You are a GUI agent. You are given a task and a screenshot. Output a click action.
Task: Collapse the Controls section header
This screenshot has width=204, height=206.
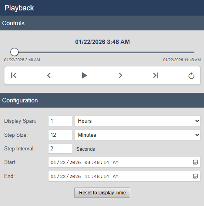(x=102, y=23)
